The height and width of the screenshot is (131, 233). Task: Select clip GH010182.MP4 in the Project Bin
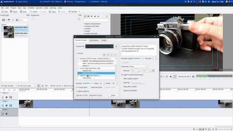tap(15, 35)
